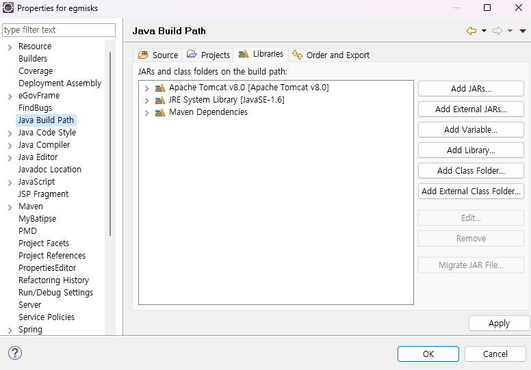Viewport: 531px width, 370px height.
Task: Click the Maven Dependencies library icon
Action: pyautogui.click(x=160, y=112)
